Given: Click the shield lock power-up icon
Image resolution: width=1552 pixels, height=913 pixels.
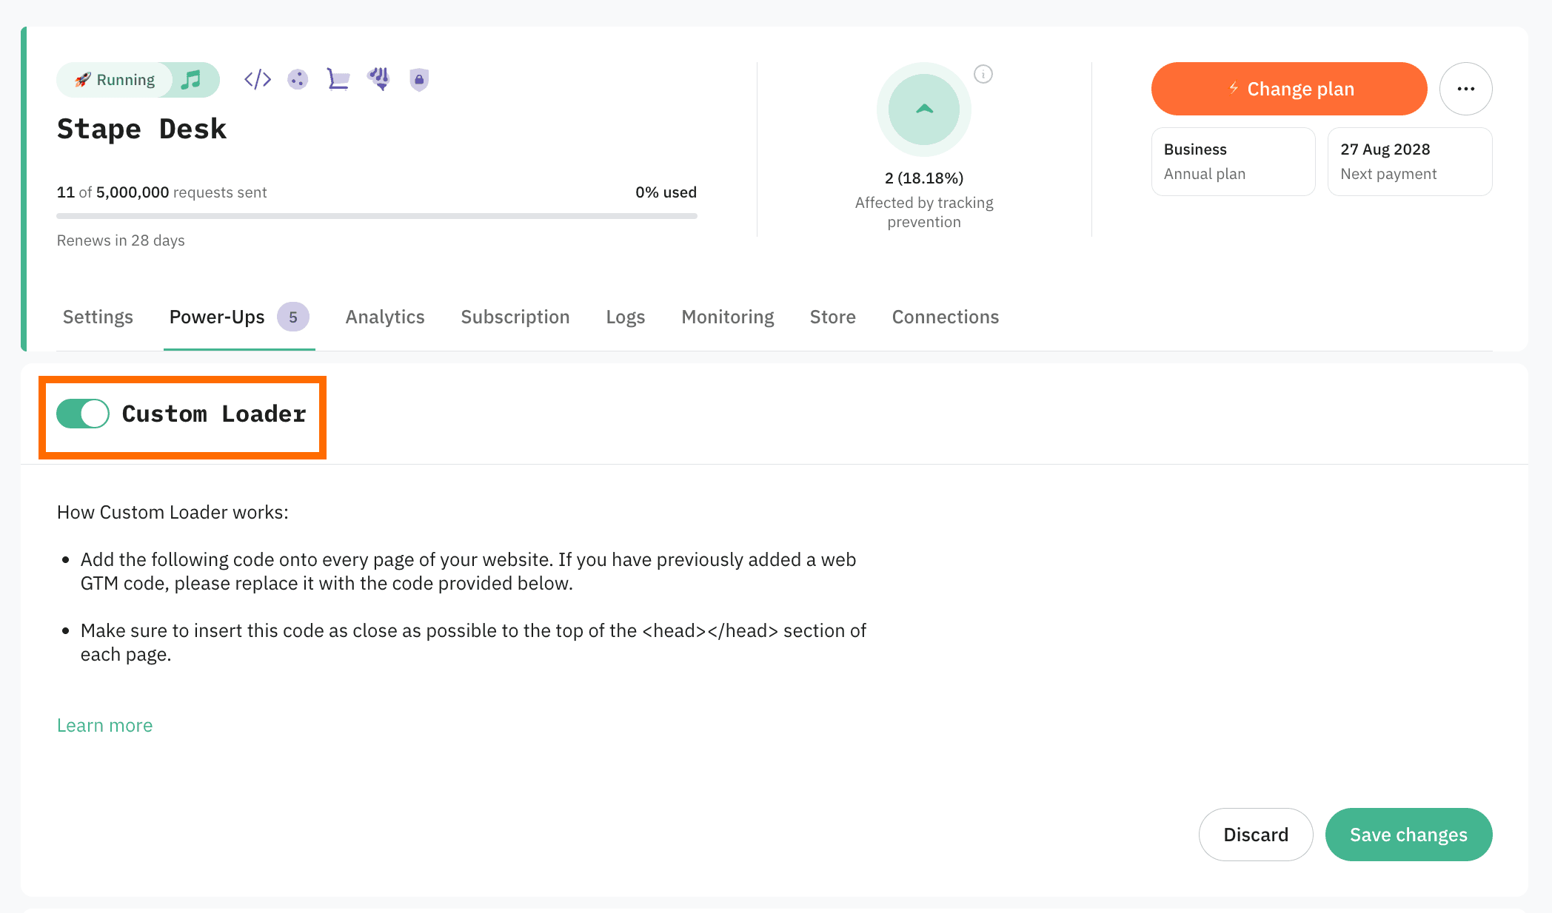Looking at the screenshot, I should coord(419,79).
